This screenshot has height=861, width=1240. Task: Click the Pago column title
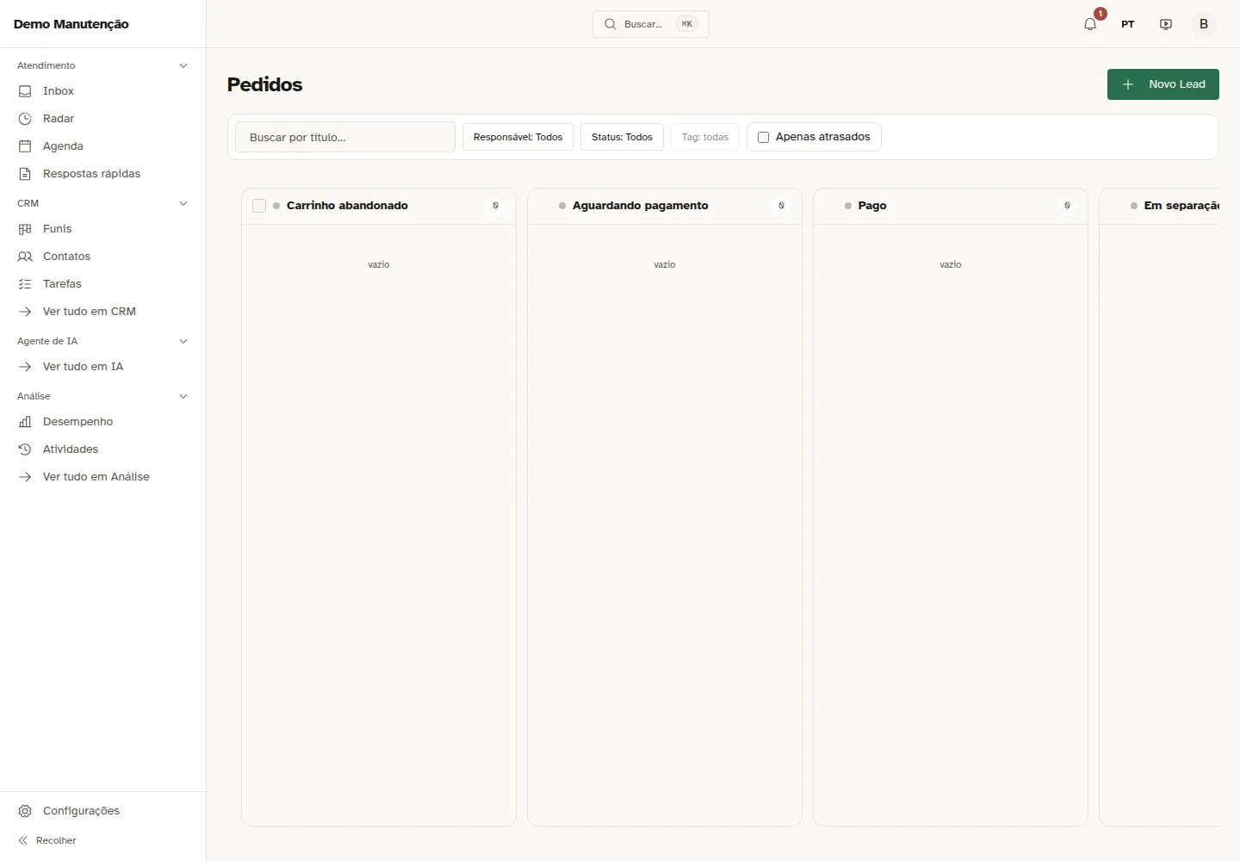tap(872, 206)
